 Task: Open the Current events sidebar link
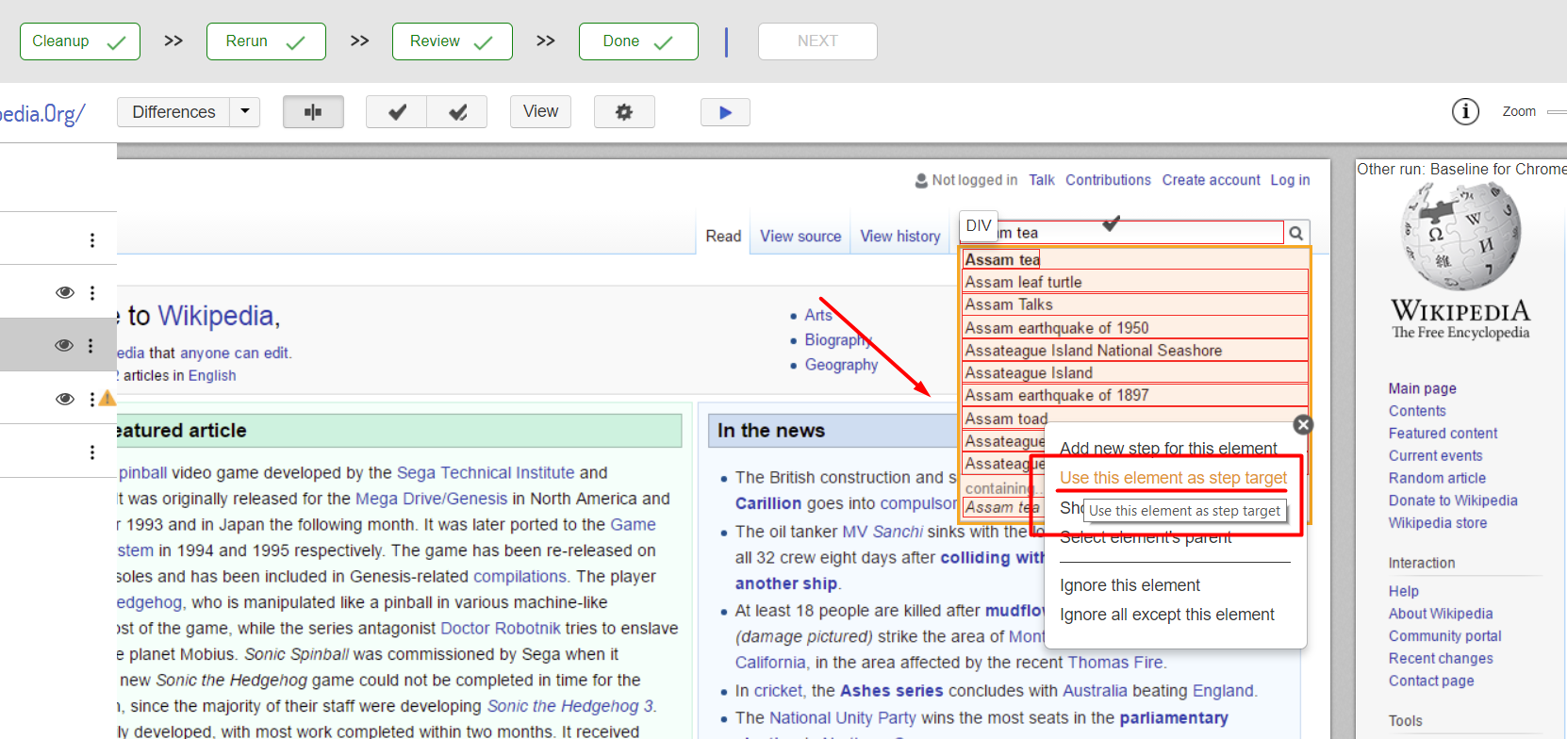pyautogui.click(x=1435, y=456)
